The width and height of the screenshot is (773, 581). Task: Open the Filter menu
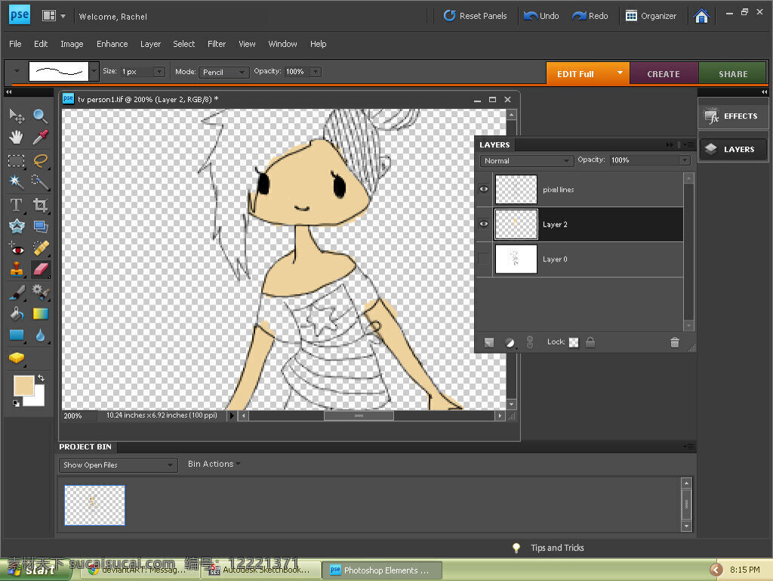click(217, 44)
